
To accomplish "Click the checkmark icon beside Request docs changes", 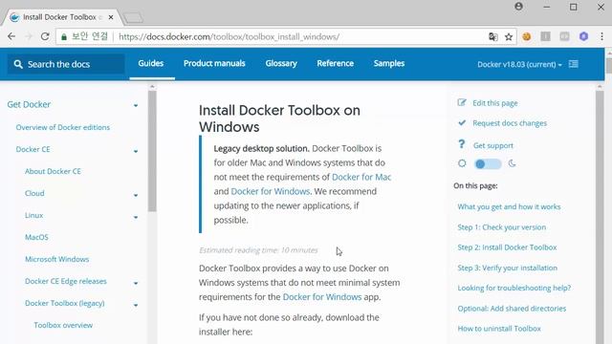I will (x=462, y=123).
